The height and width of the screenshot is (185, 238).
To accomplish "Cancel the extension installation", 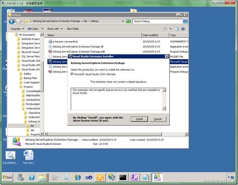I will click(x=158, y=119).
